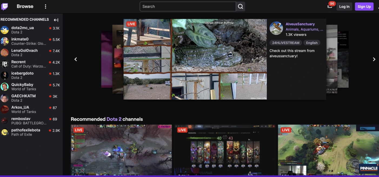Select dota2mc_ua channel name
The width and height of the screenshot is (379, 177).
[x=22, y=28]
